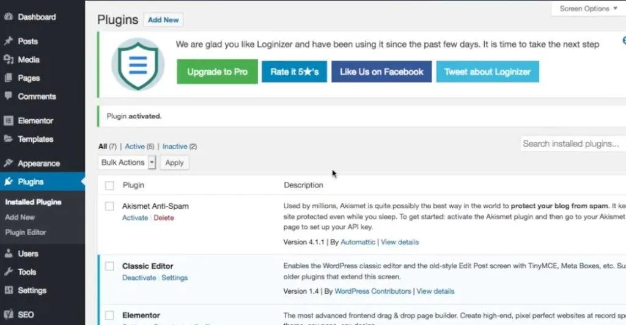Check the Elementor plugin row checkbox
Screen dimensions: 626x325
(109, 315)
